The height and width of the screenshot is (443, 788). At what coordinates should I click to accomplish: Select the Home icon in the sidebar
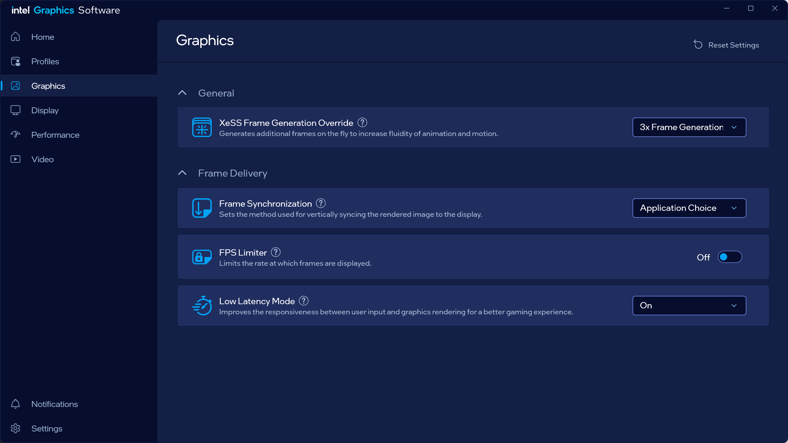click(x=15, y=37)
